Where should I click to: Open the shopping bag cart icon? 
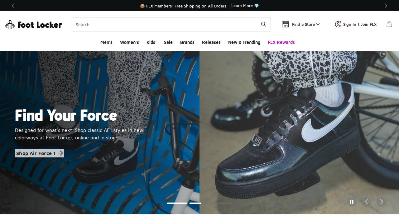point(389,24)
